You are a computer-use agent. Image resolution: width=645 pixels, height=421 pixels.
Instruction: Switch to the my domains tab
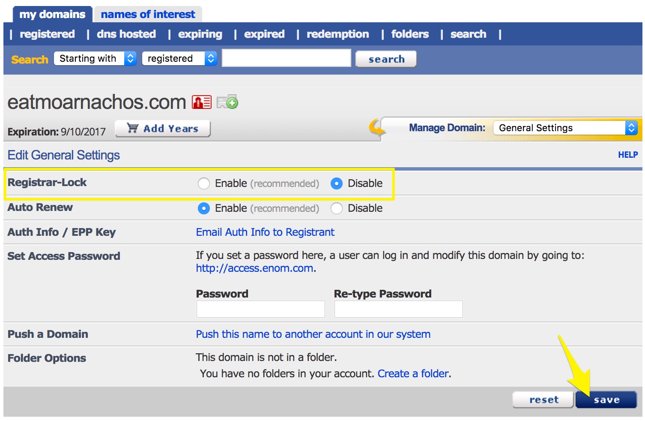[x=52, y=14]
